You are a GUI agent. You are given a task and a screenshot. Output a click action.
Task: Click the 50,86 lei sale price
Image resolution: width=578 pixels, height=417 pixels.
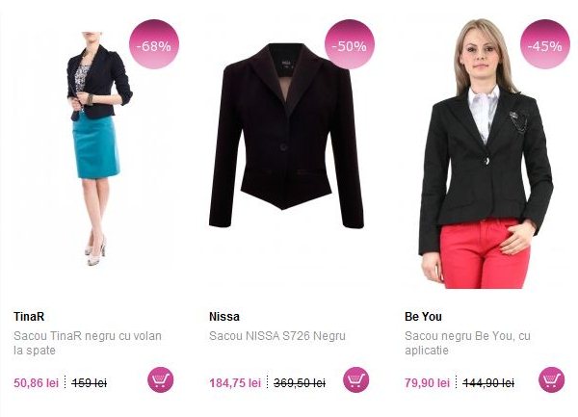click(x=37, y=383)
